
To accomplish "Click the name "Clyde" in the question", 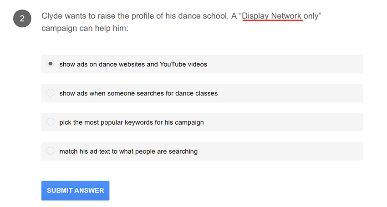I will [x=52, y=16].
